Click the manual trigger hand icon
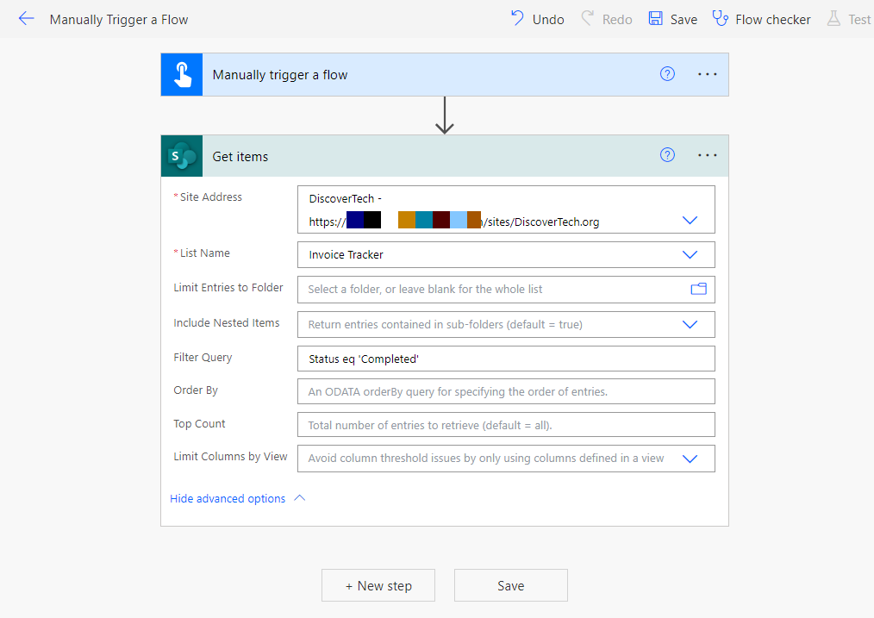Image resolution: width=874 pixels, height=618 pixels. coord(182,75)
